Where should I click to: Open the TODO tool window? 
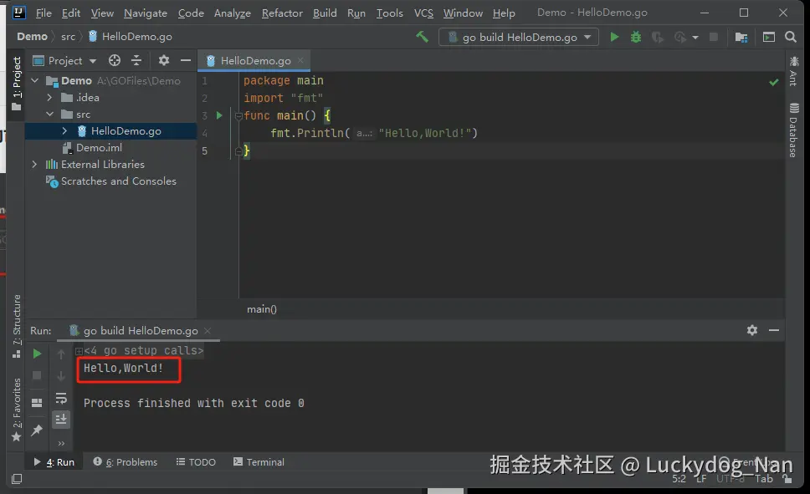pyautogui.click(x=196, y=462)
